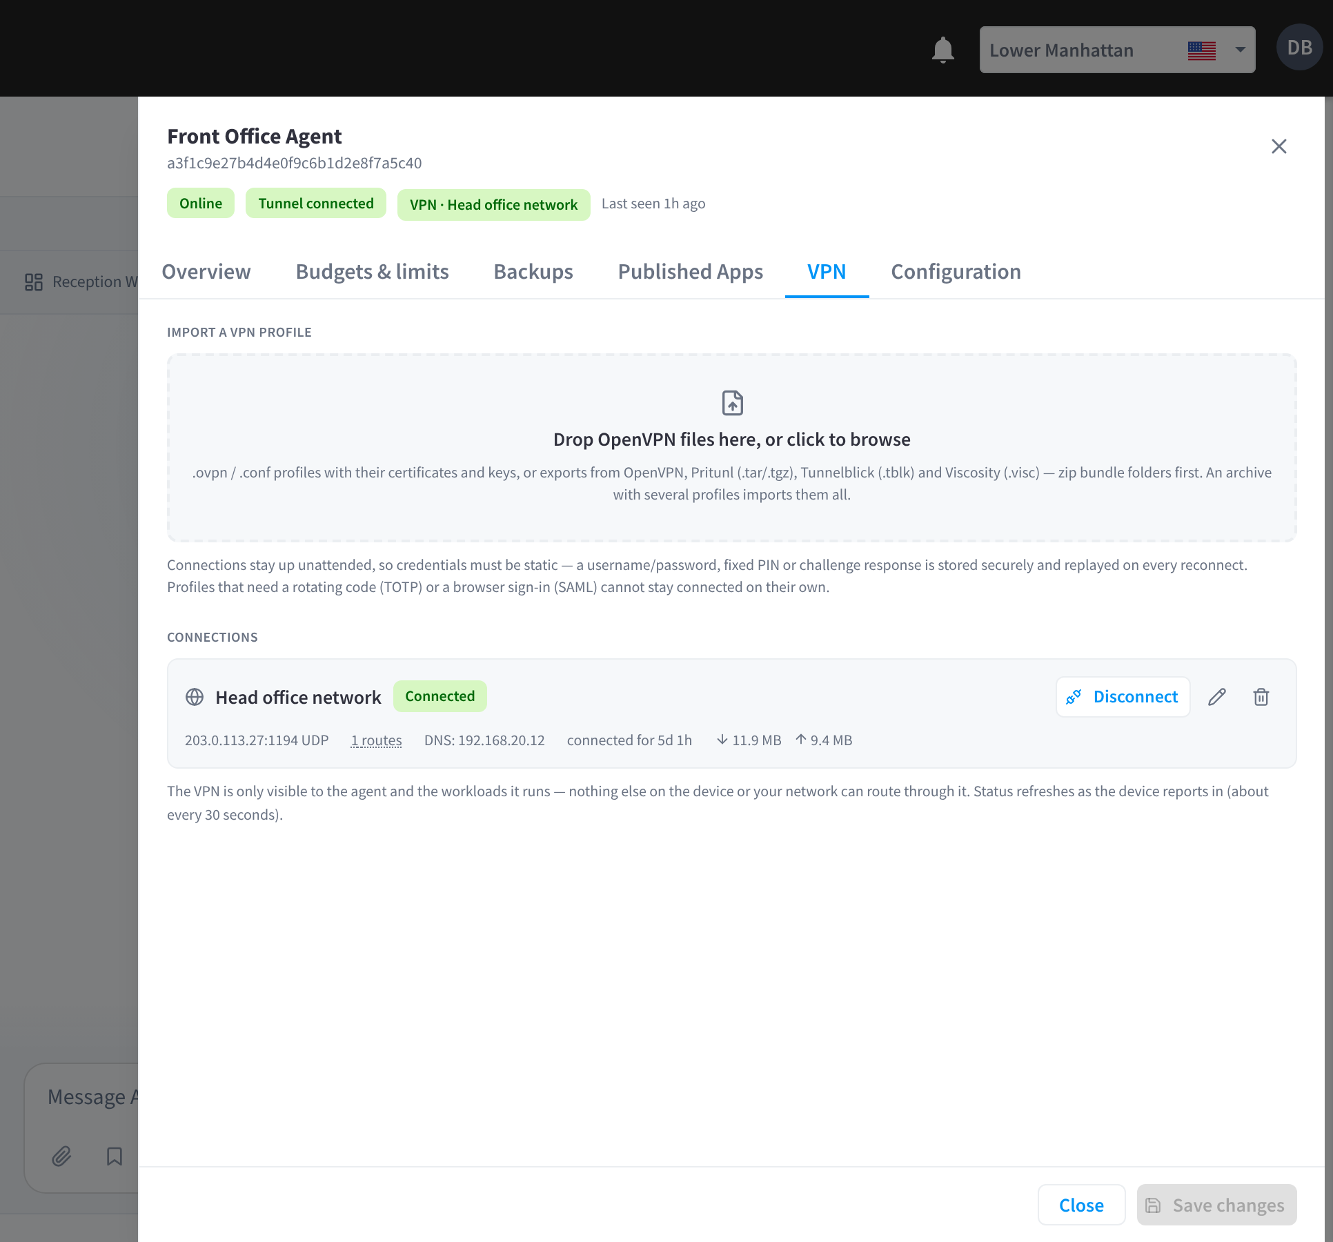
Task: Click 'Drop OpenVPN files here' browse text
Action: click(x=732, y=440)
